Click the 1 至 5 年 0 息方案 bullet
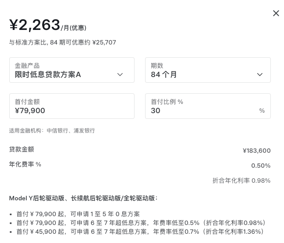The height and width of the screenshot is (243, 284). (78, 214)
